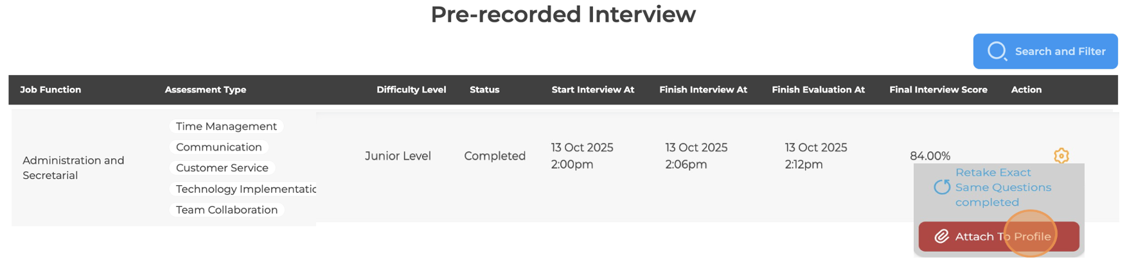
Task: Click the paperclip icon on Attach button
Action: click(x=941, y=236)
